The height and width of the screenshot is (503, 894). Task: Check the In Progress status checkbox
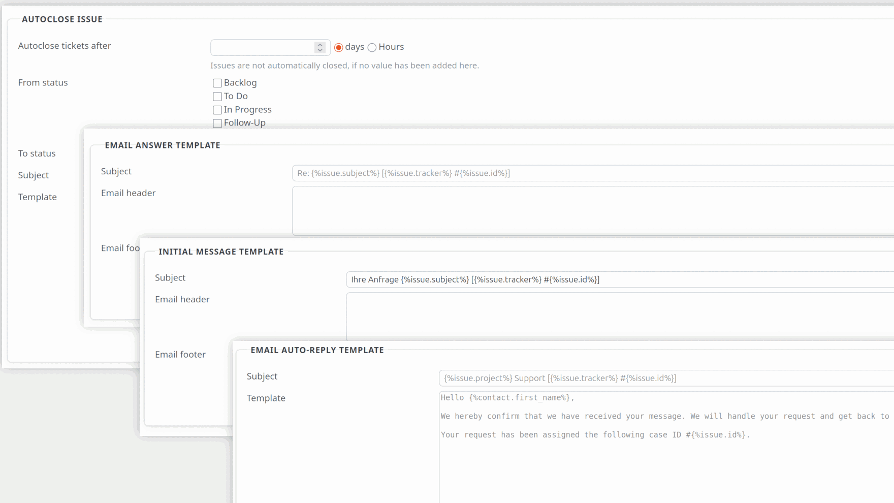[x=217, y=110]
